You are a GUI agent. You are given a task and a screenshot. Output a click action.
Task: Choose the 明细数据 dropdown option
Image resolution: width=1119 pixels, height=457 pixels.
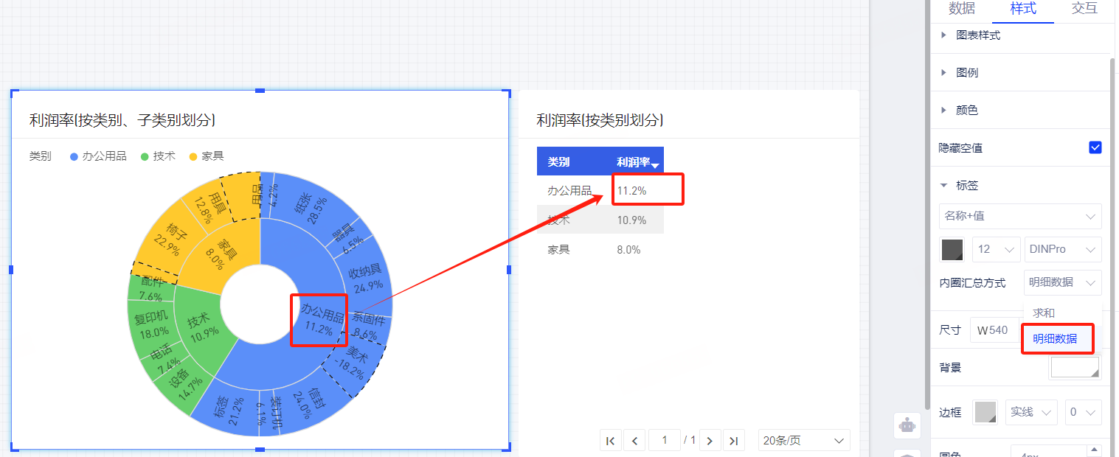click(1055, 339)
